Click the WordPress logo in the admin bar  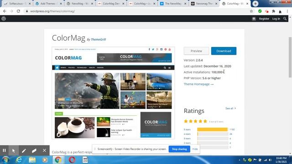coord(4,19)
